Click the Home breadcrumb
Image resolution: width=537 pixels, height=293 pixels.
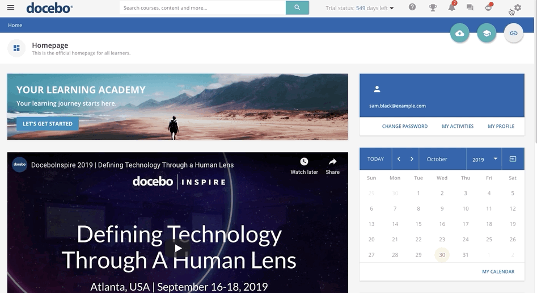click(x=15, y=25)
